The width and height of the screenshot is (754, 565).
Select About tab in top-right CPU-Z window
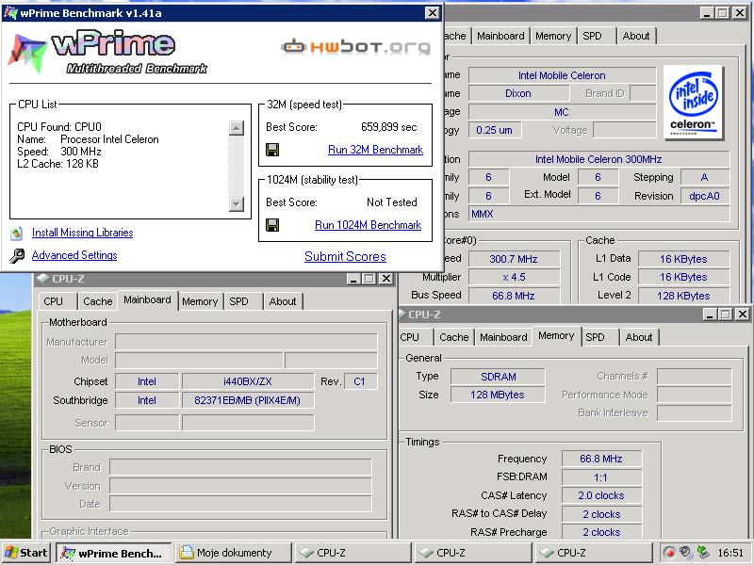[635, 36]
